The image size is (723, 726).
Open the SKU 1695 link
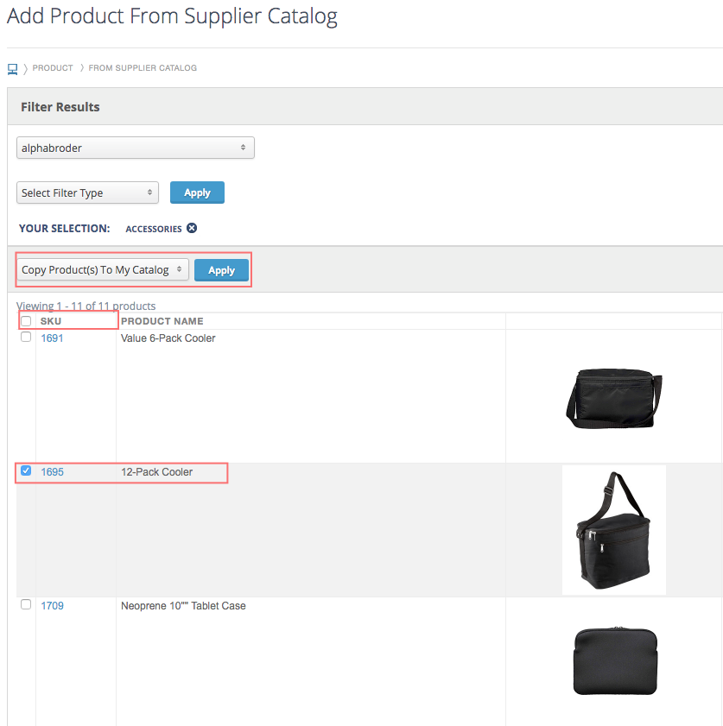click(52, 472)
